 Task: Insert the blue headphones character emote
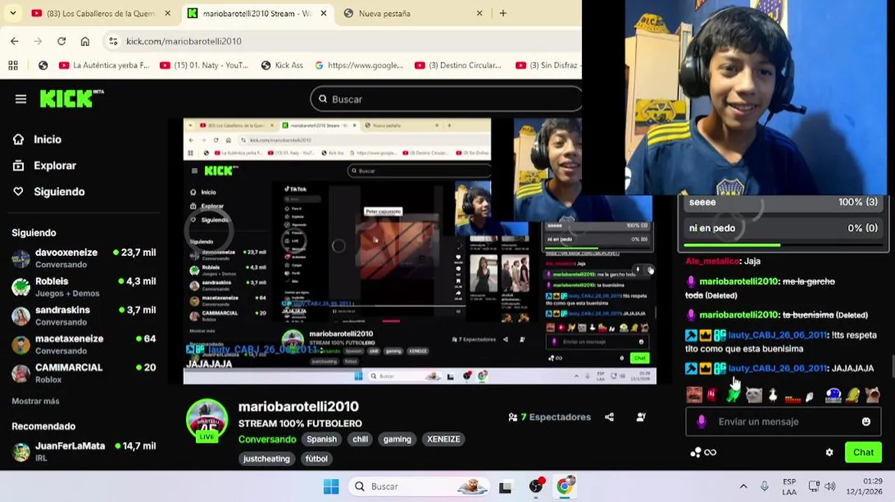(833, 395)
